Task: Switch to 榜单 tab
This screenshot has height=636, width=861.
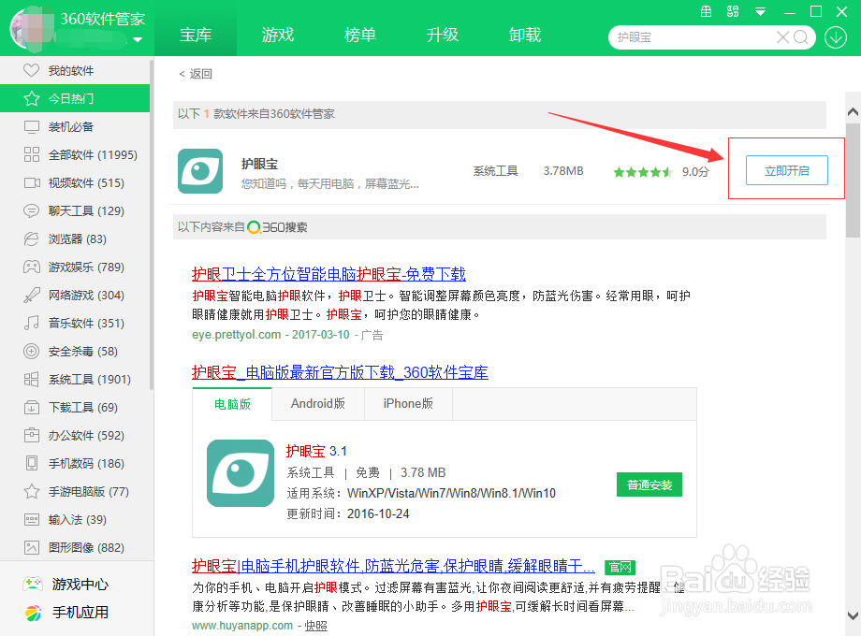Action: pos(360,35)
